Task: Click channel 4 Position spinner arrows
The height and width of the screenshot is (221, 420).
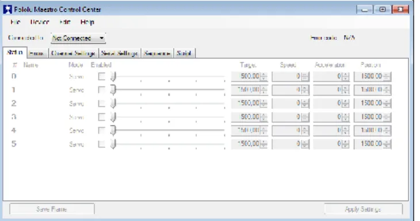Action: pyautogui.click(x=387, y=131)
